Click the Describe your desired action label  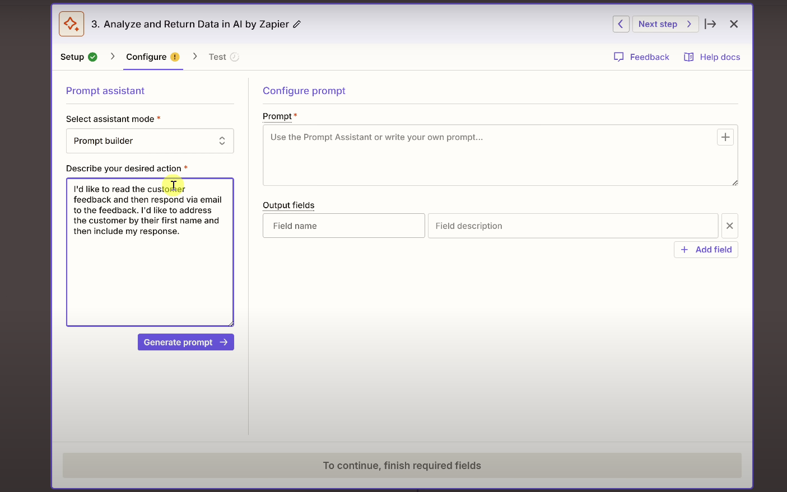click(x=124, y=168)
